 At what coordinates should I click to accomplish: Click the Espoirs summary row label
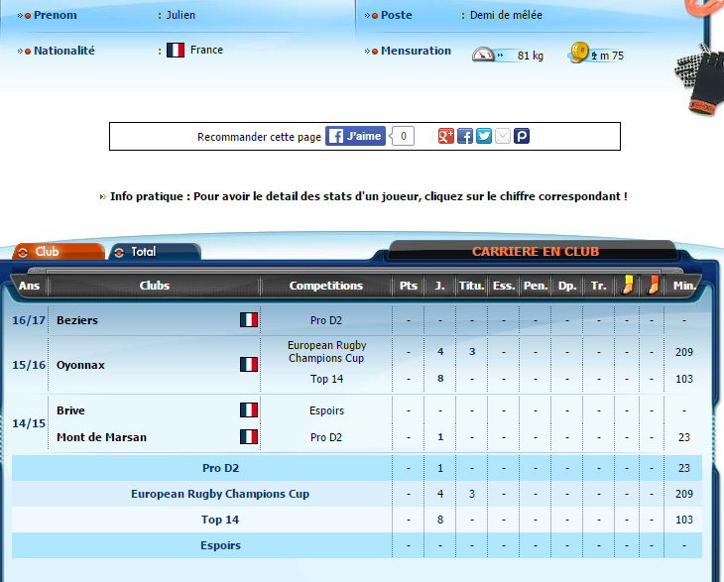click(221, 545)
